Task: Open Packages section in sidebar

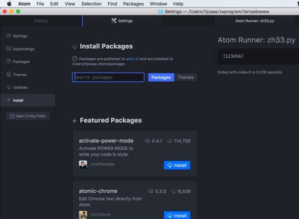Action: click(21, 62)
